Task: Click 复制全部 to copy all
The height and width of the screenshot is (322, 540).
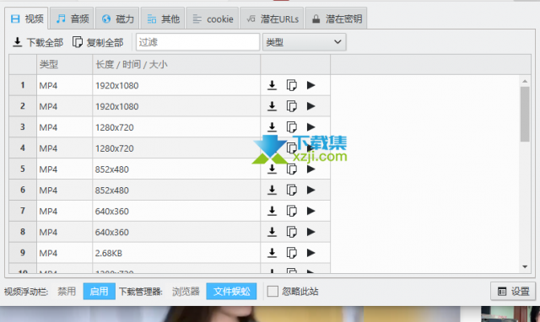Action: [98, 42]
